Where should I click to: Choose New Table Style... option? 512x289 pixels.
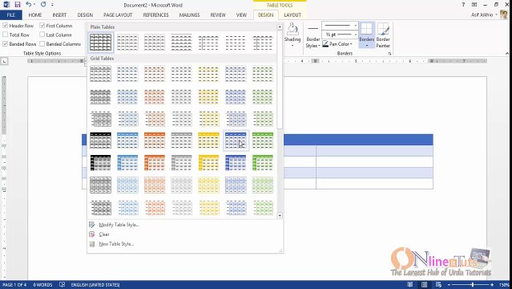pos(116,244)
